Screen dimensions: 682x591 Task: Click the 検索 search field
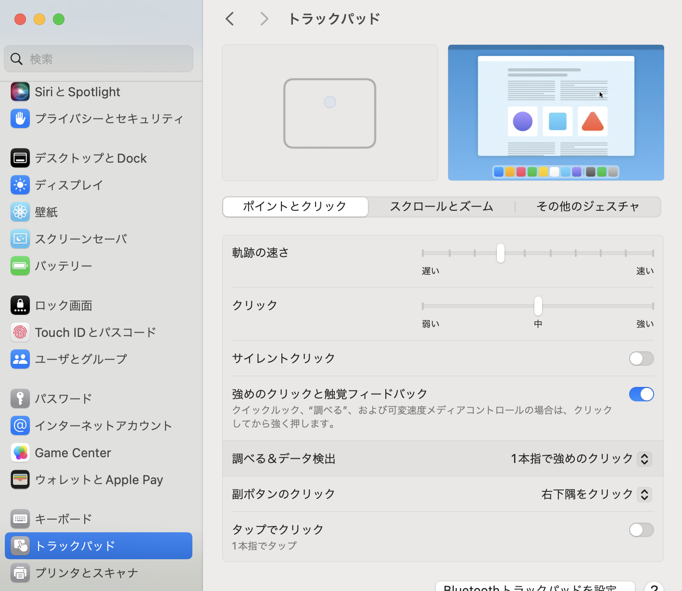point(99,59)
